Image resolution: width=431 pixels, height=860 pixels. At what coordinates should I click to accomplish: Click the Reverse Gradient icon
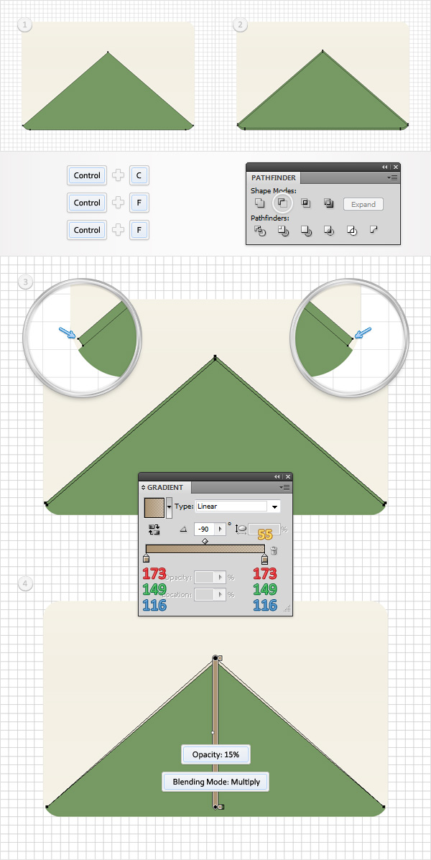[x=154, y=530]
